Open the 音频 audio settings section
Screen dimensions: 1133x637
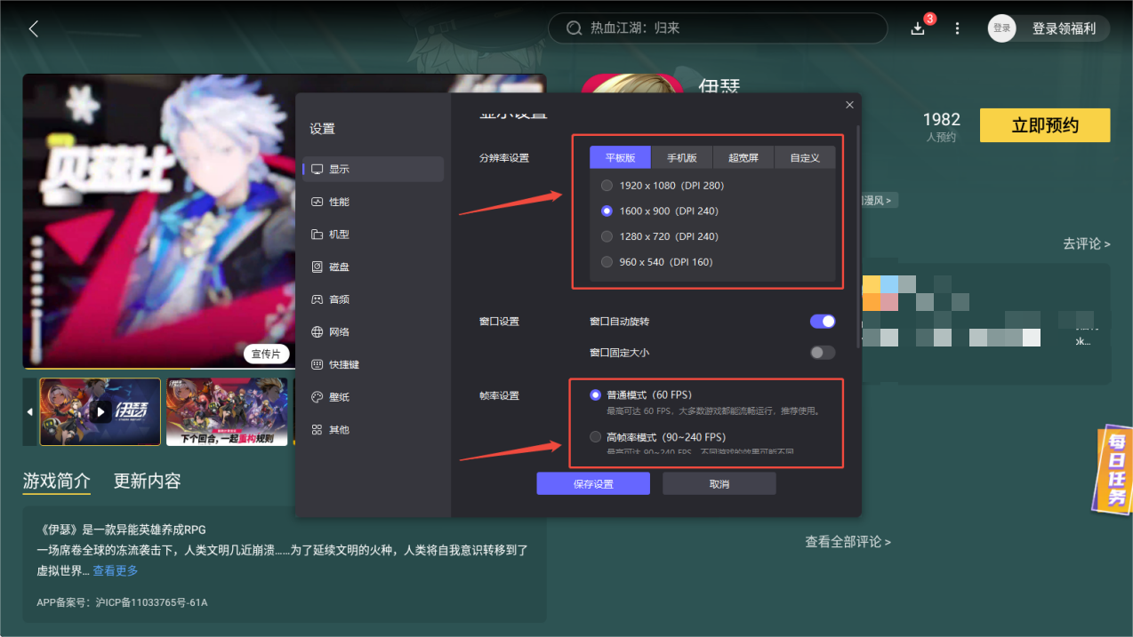(x=374, y=299)
